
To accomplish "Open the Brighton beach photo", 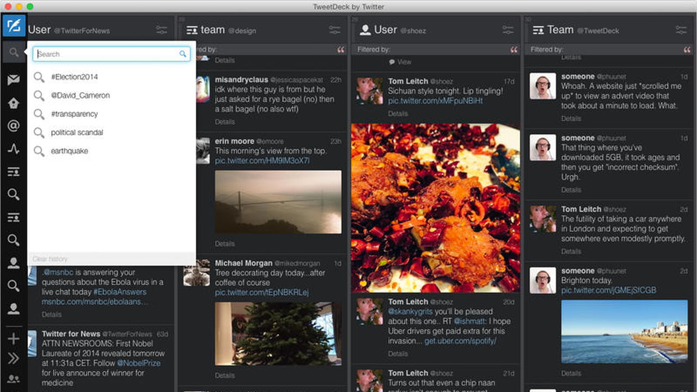I will (x=625, y=332).
